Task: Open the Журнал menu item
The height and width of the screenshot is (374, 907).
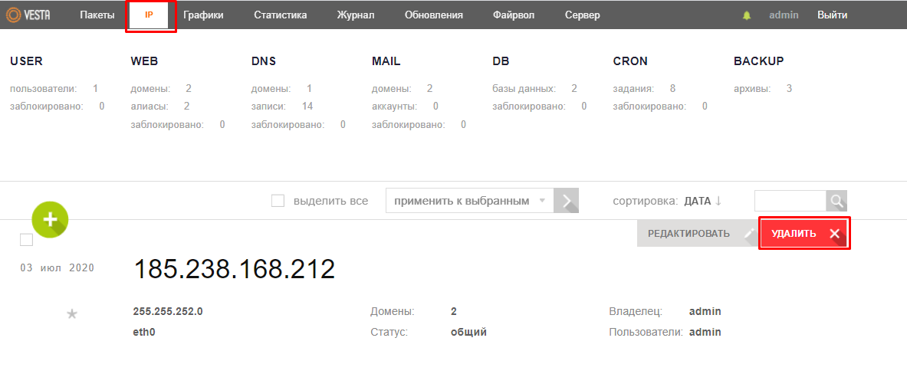Action: [x=356, y=15]
